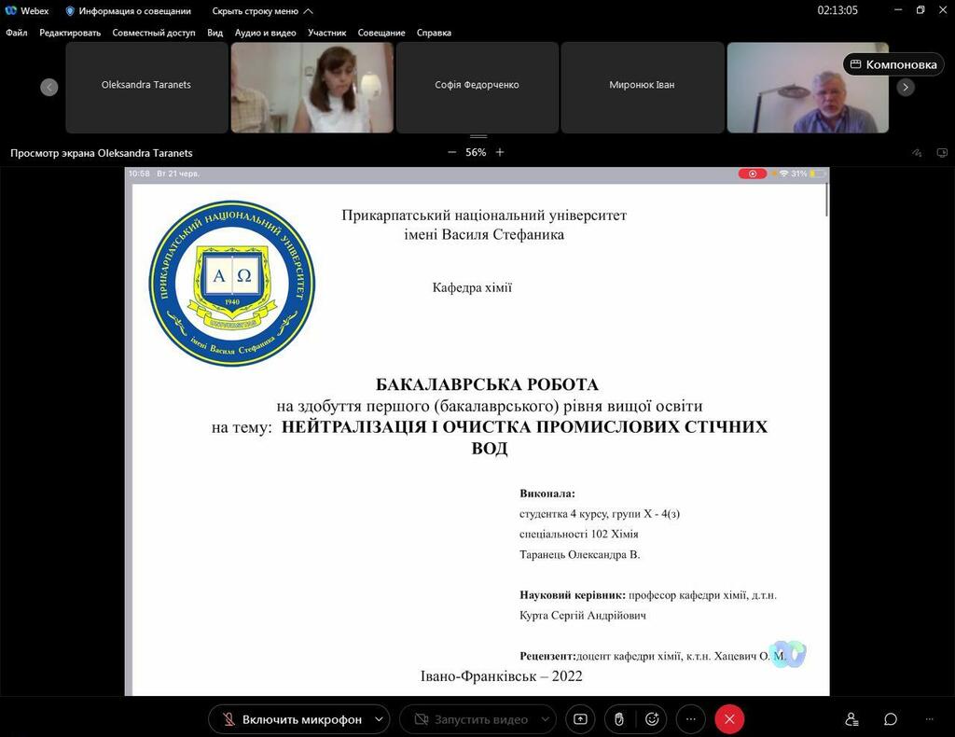The image size is (955, 737).
Task: Start camera with Запустить видео
Action: (x=470, y=719)
